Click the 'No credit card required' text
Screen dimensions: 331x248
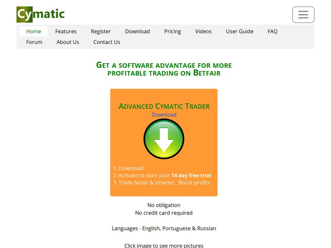point(164,213)
